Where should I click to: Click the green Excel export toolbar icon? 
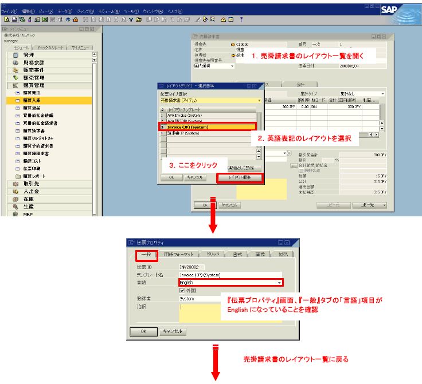[45, 19]
